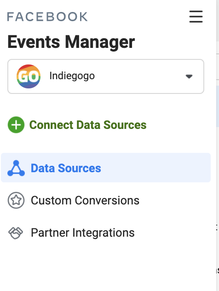The width and height of the screenshot is (219, 291).
Task: Click the Custom Conversions star icon
Action: click(x=16, y=200)
